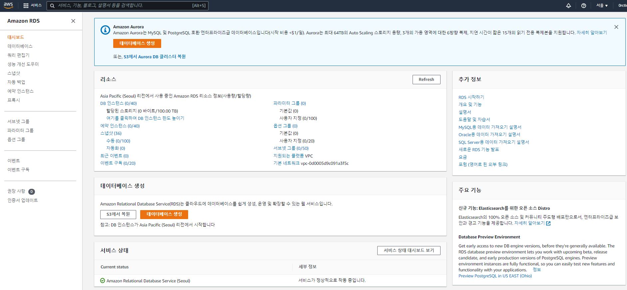Open 개요 및 기능 link

coord(470,105)
